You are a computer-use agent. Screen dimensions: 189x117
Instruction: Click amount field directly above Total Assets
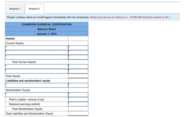tap(78, 71)
